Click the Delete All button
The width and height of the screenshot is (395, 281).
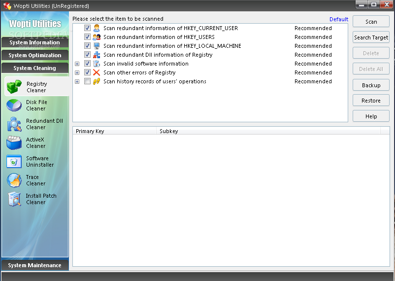tap(371, 69)
